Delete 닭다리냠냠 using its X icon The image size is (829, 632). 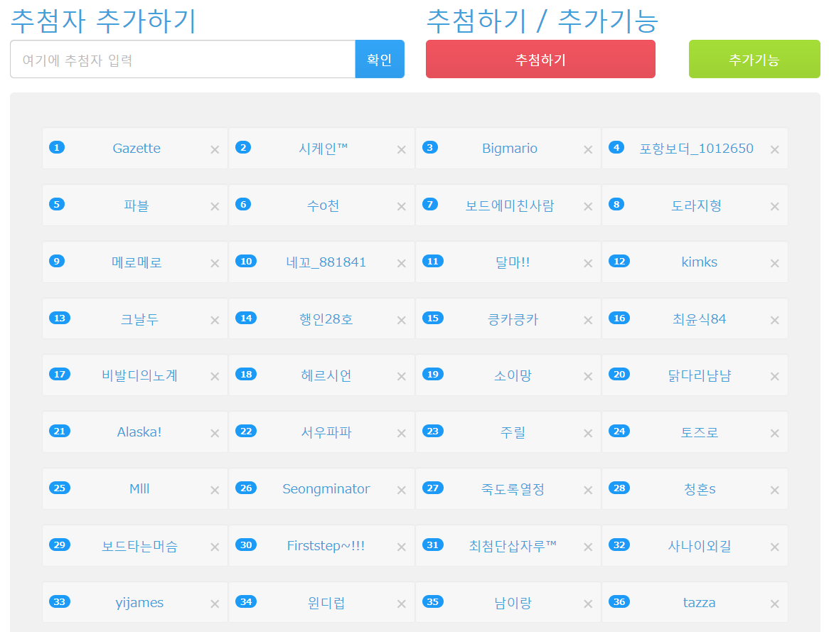774,377
